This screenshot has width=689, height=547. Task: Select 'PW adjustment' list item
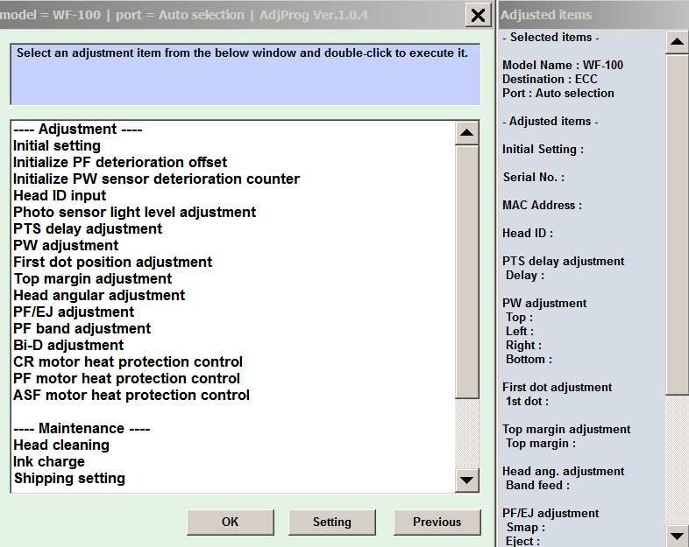tap(66, 246)
